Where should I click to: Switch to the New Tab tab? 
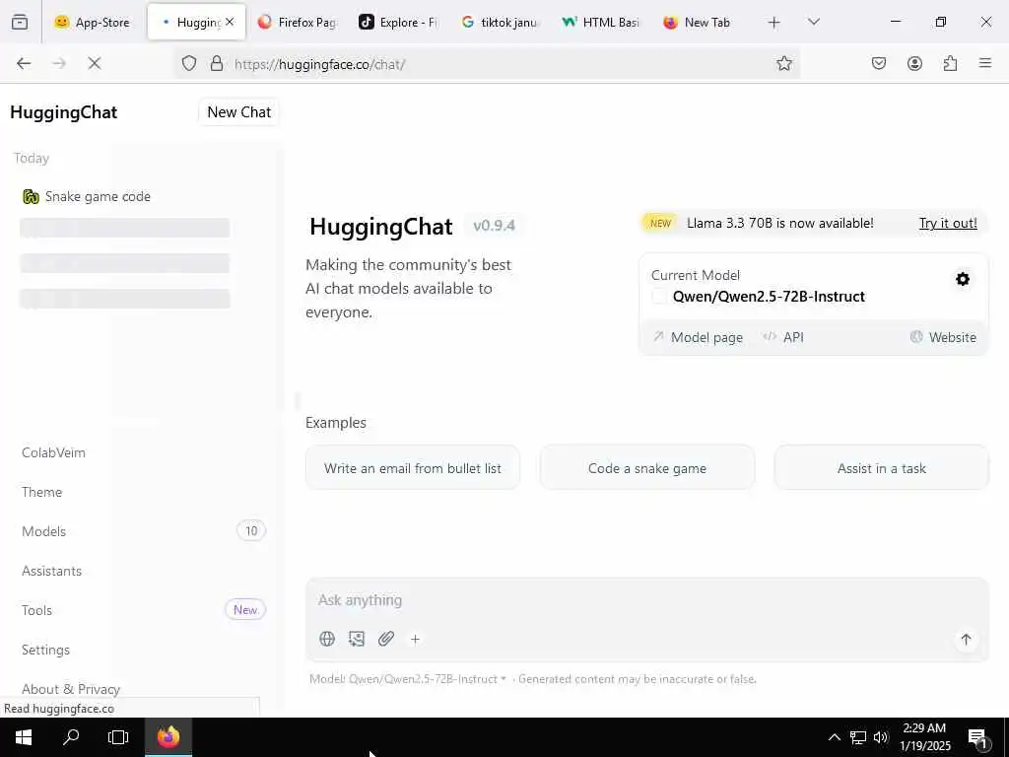(703, 23)
